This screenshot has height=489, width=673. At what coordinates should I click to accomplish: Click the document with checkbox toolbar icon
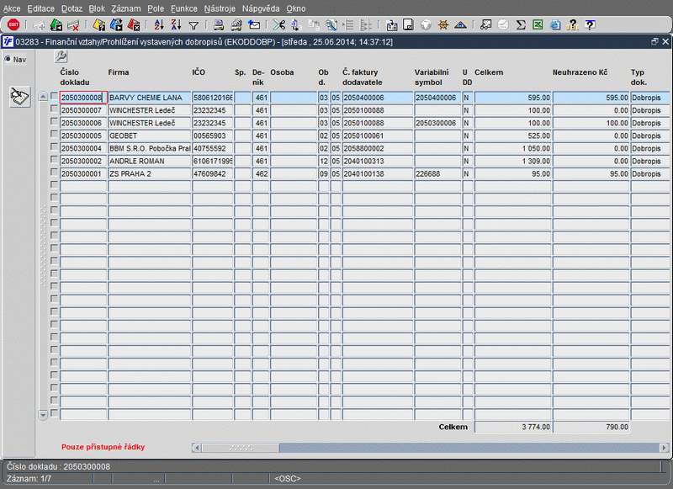(x=408, y=25)
